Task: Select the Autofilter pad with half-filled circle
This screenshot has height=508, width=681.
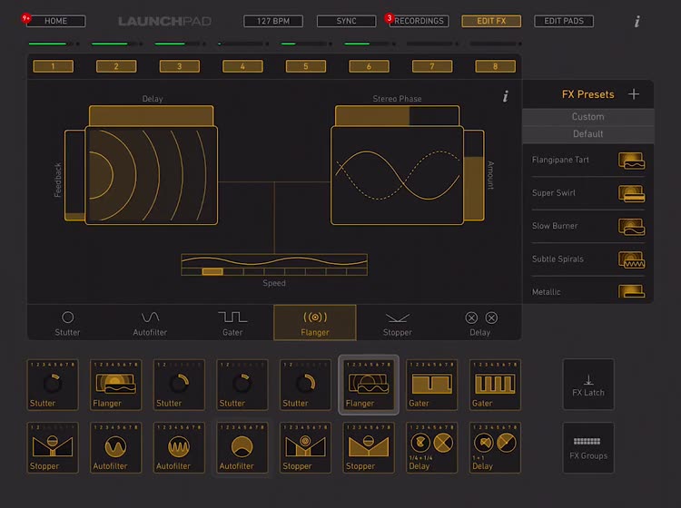Action: (x=242, y=448)
